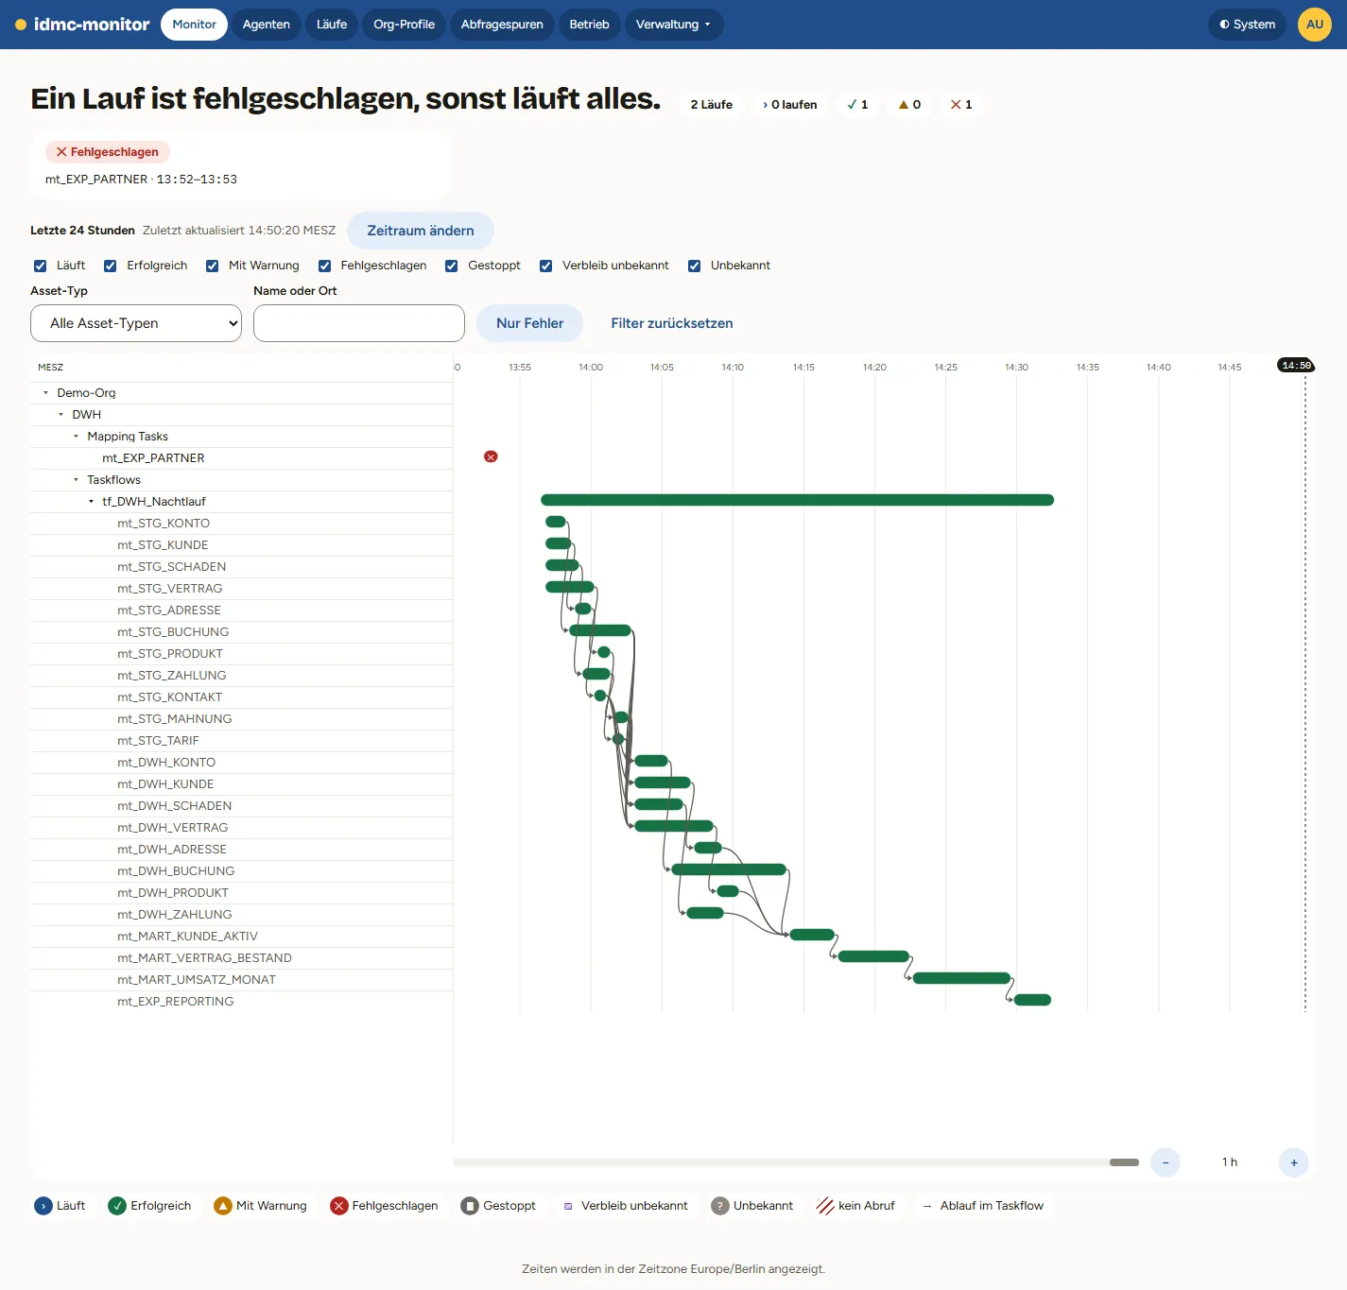Open the Asset-Typ dropdown
Viewport: 1347px width, 1290px height.
(x=136, y=323)
